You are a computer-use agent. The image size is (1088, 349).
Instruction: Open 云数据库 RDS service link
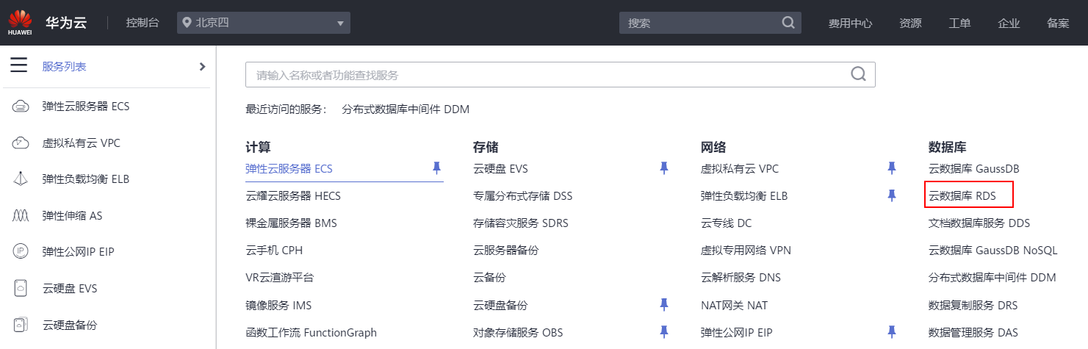(968, 196)
